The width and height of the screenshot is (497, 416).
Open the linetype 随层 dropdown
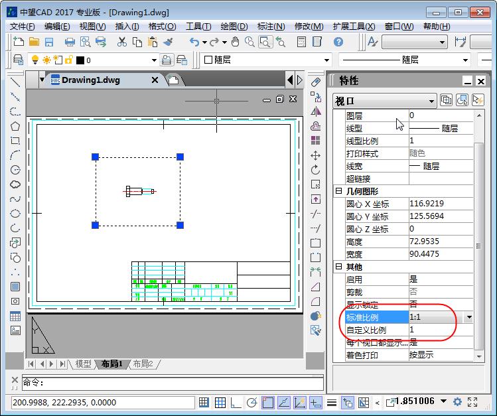465,60
